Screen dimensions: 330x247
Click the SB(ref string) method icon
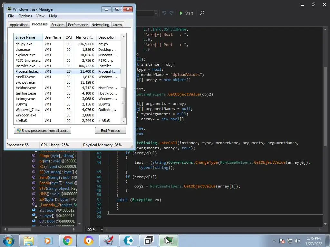(x=34, y=172)
